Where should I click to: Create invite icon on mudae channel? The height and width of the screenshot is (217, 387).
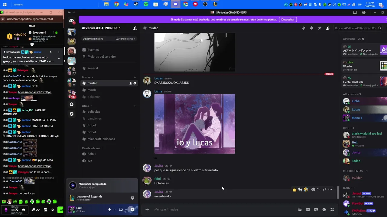pos(131,83)
